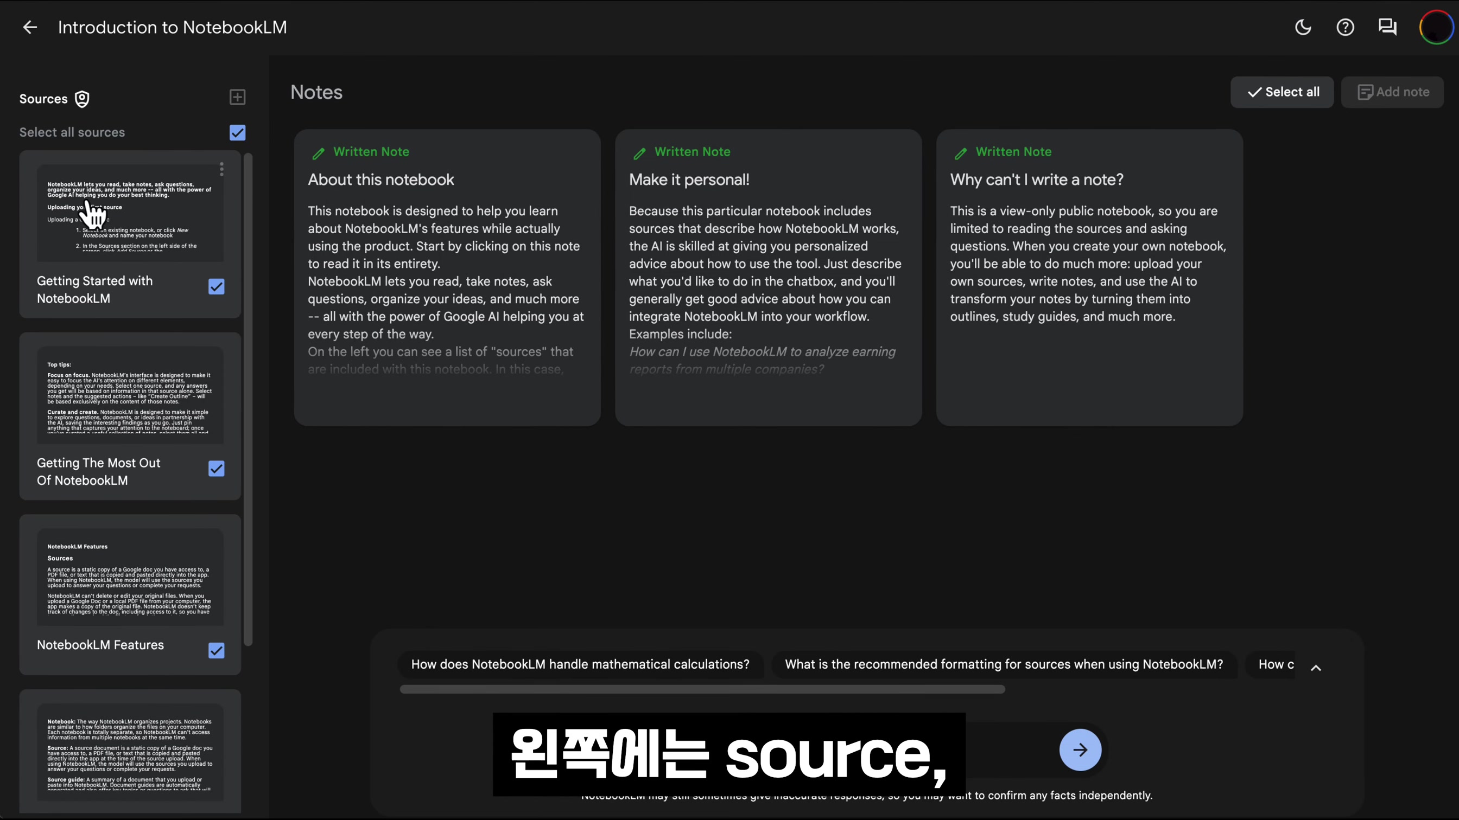Uncheck Getting The Most Out Of NotebookLM

pyautogui.click(x=217, y=469)
